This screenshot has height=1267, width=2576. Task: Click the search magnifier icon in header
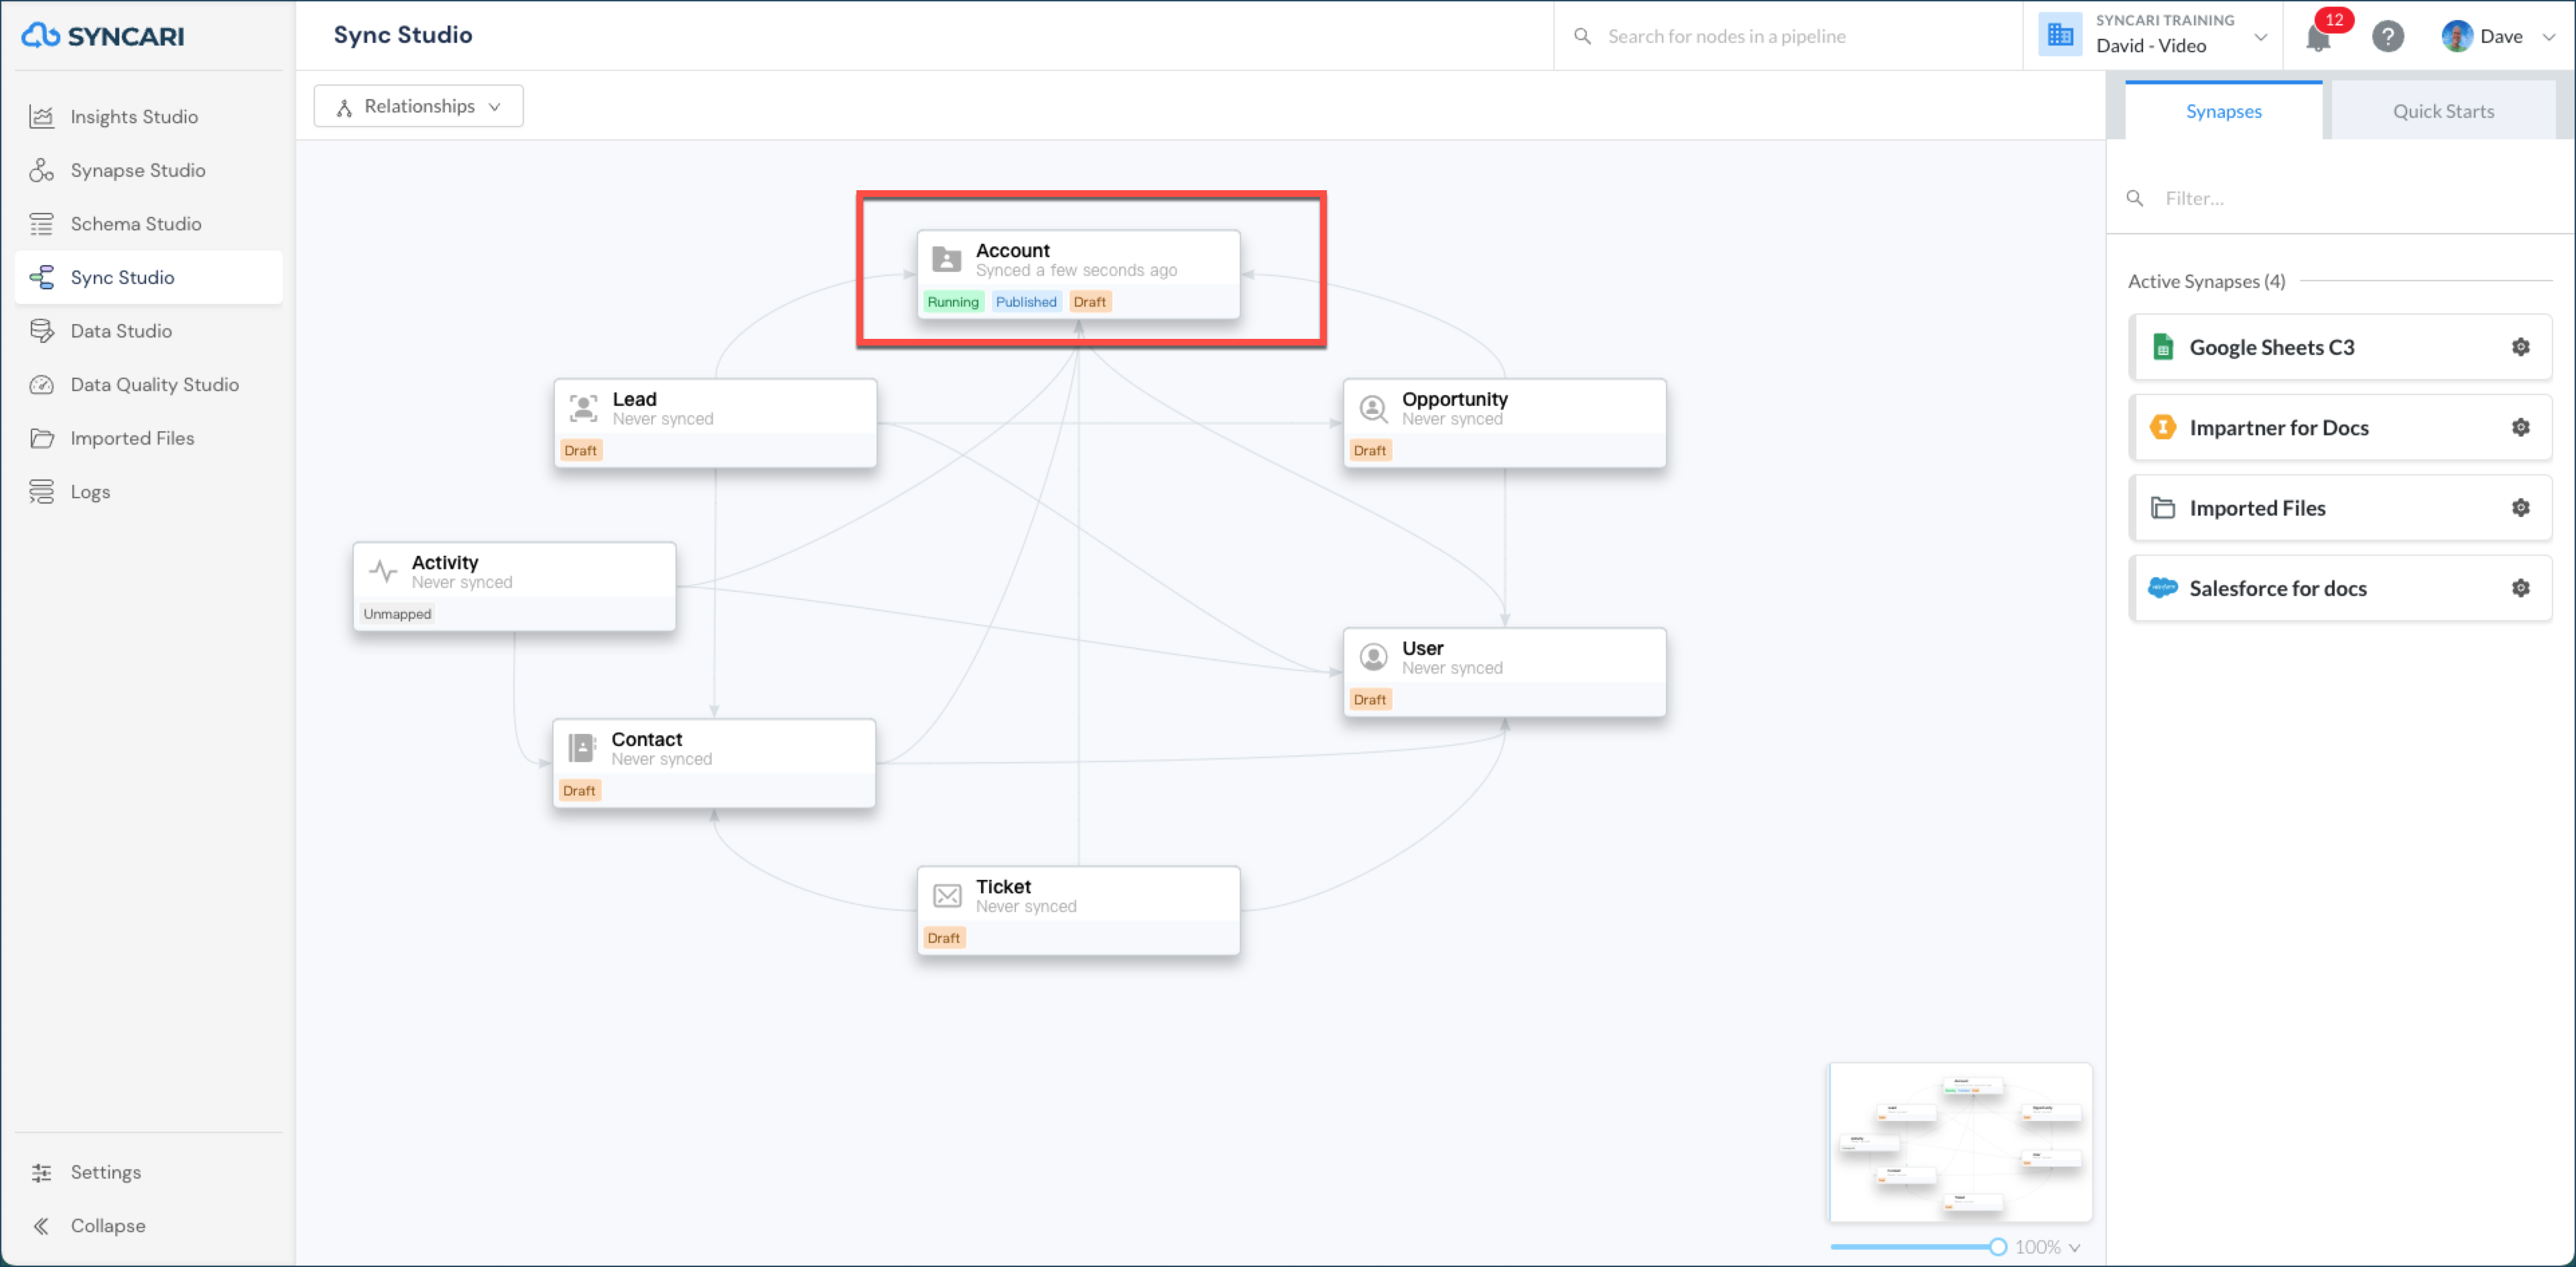(x=1582, y=36)
